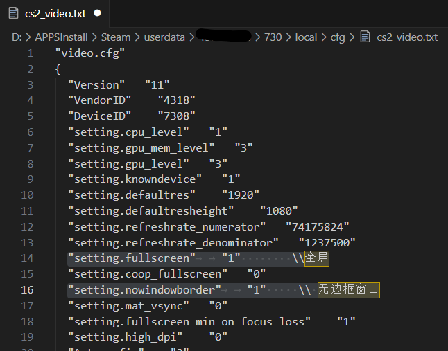This screenshot has height=351, width=448.
Task: Place cursor on the "1920" defaultres value
Action: click(241, 195)
